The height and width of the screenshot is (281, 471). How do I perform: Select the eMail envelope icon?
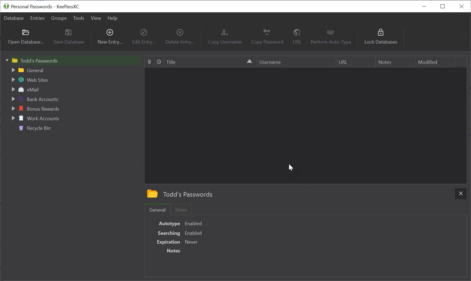(x=21, y=89)
